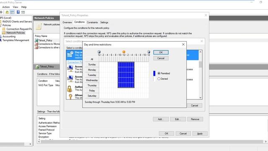The image size is (268, 151).
Task: Click the Day and time condition calendar icon
Action: click(70, 55)
